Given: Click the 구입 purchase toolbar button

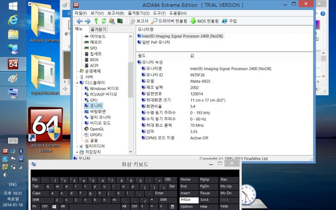Looking at the screenshot, I should pos(229,21).
